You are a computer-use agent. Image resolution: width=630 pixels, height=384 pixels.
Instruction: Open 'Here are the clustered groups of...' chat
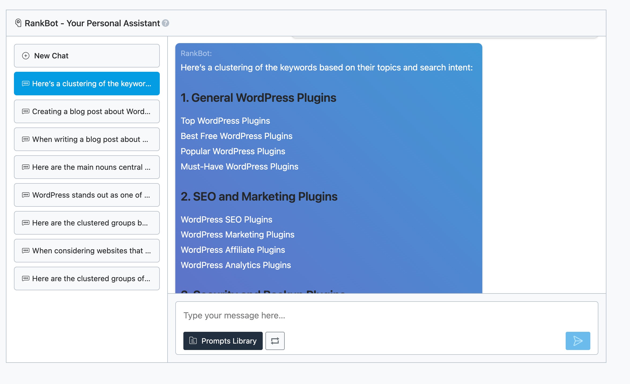87,278
